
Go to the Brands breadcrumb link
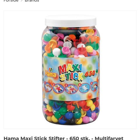pos(32,1)
